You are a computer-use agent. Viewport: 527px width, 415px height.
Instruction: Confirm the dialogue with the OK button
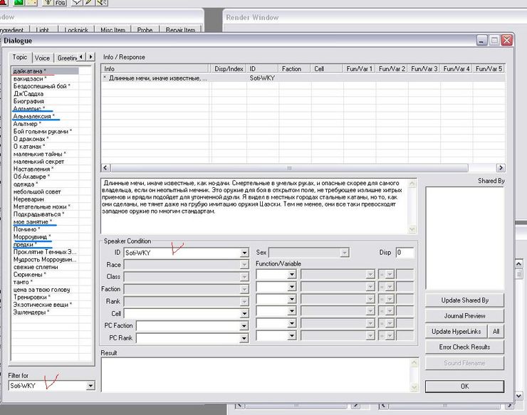[464, 386]
